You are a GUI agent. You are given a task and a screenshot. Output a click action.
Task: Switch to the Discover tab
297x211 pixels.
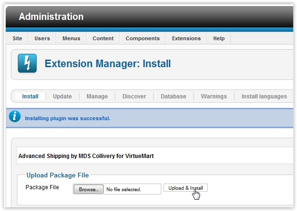click(x=134, y=97)
